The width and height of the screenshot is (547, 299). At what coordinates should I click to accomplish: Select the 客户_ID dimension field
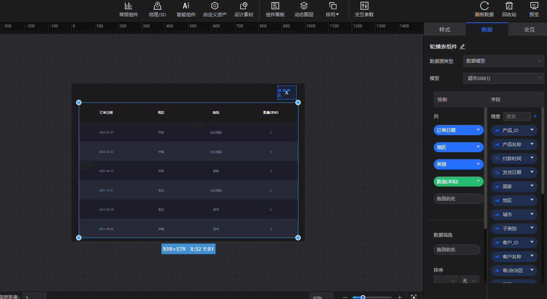coord(514,242)
